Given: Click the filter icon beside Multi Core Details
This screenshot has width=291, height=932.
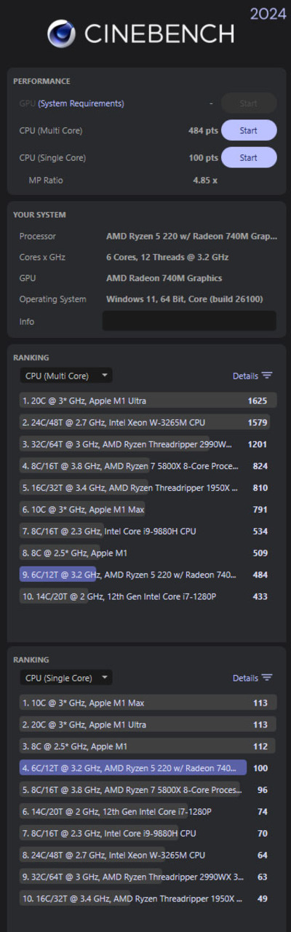Looking at the screenshot, I should click(267, 376).
